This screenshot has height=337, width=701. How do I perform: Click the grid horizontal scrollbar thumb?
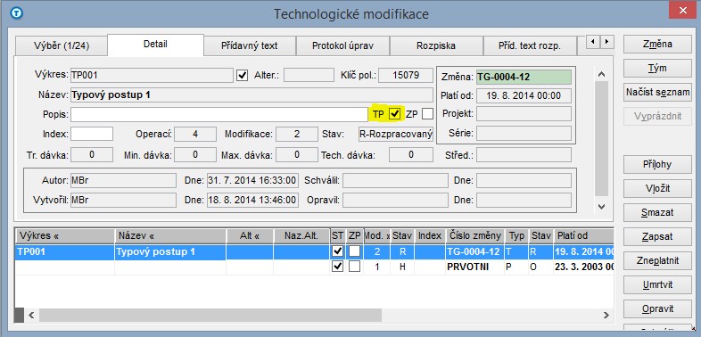click(210, 315)
